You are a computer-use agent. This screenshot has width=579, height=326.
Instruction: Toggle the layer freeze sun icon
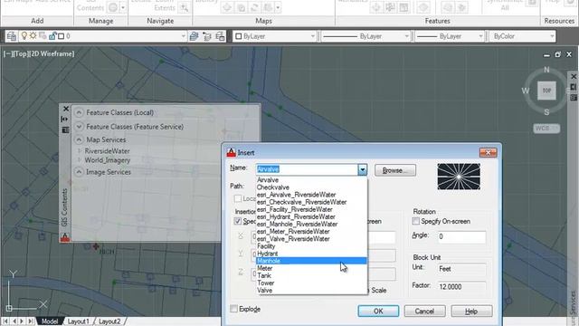(33, 36)
